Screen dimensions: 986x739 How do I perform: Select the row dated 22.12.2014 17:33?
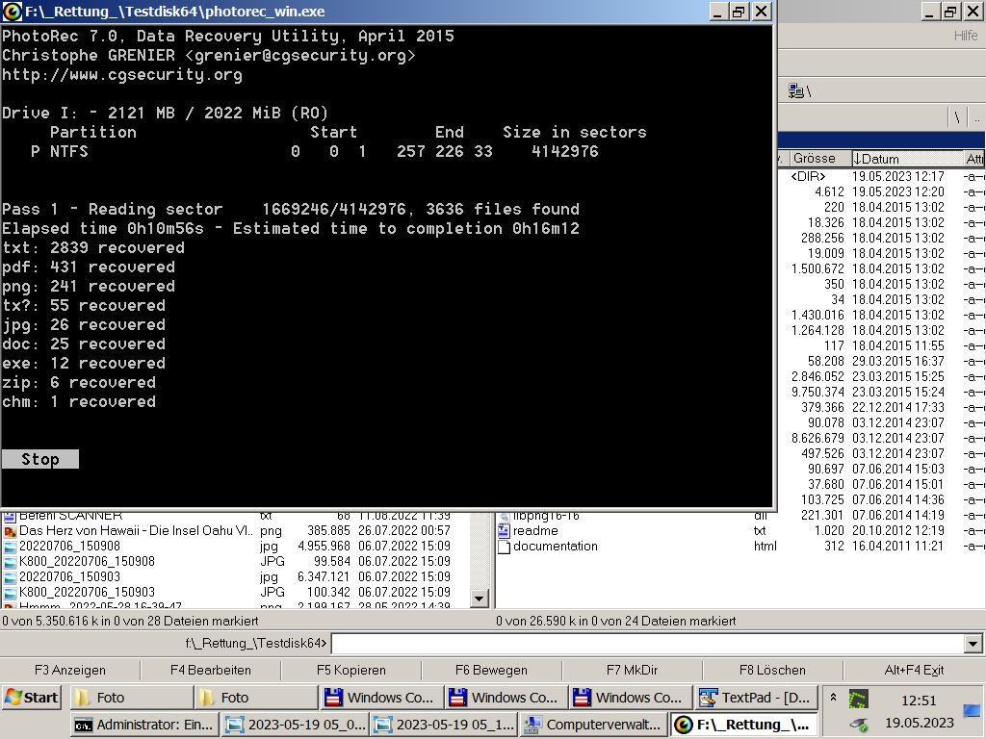pos(882,408)
